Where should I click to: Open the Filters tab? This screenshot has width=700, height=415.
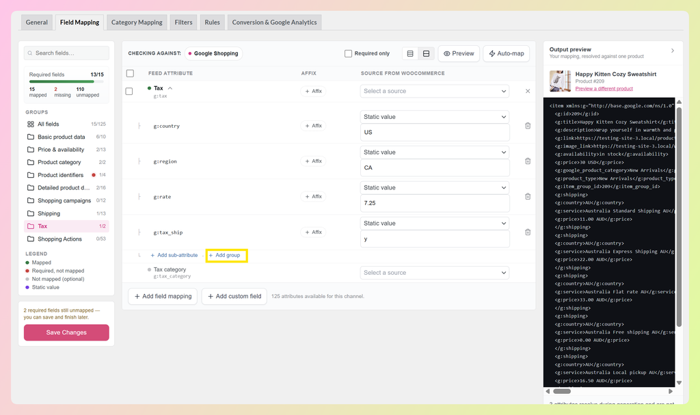coord(183,23)
